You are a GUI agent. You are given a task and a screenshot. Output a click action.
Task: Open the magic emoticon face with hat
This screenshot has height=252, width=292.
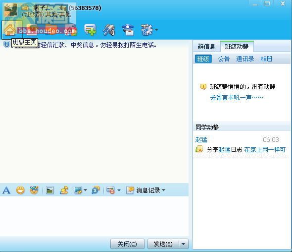pos(34,190)
